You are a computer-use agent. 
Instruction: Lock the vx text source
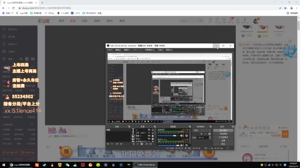pyautogui.click(x=153, y=130)
